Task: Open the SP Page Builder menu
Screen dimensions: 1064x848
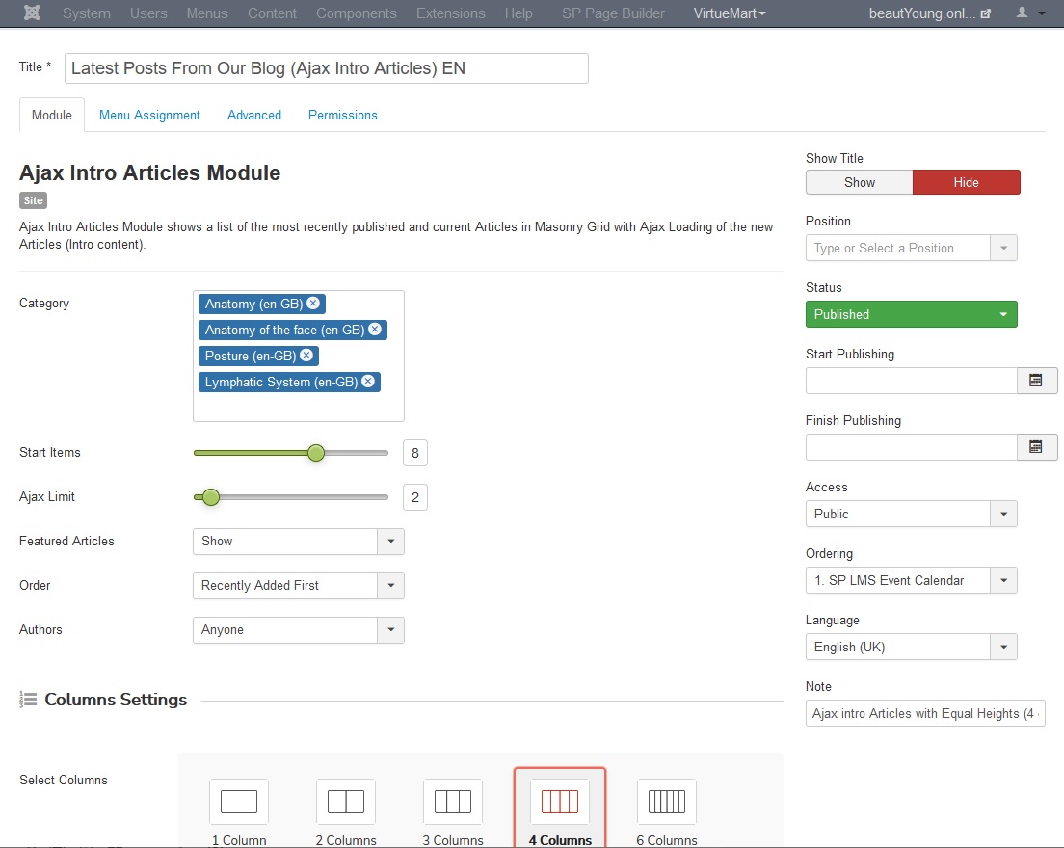Action: click(x=613, y=13)
